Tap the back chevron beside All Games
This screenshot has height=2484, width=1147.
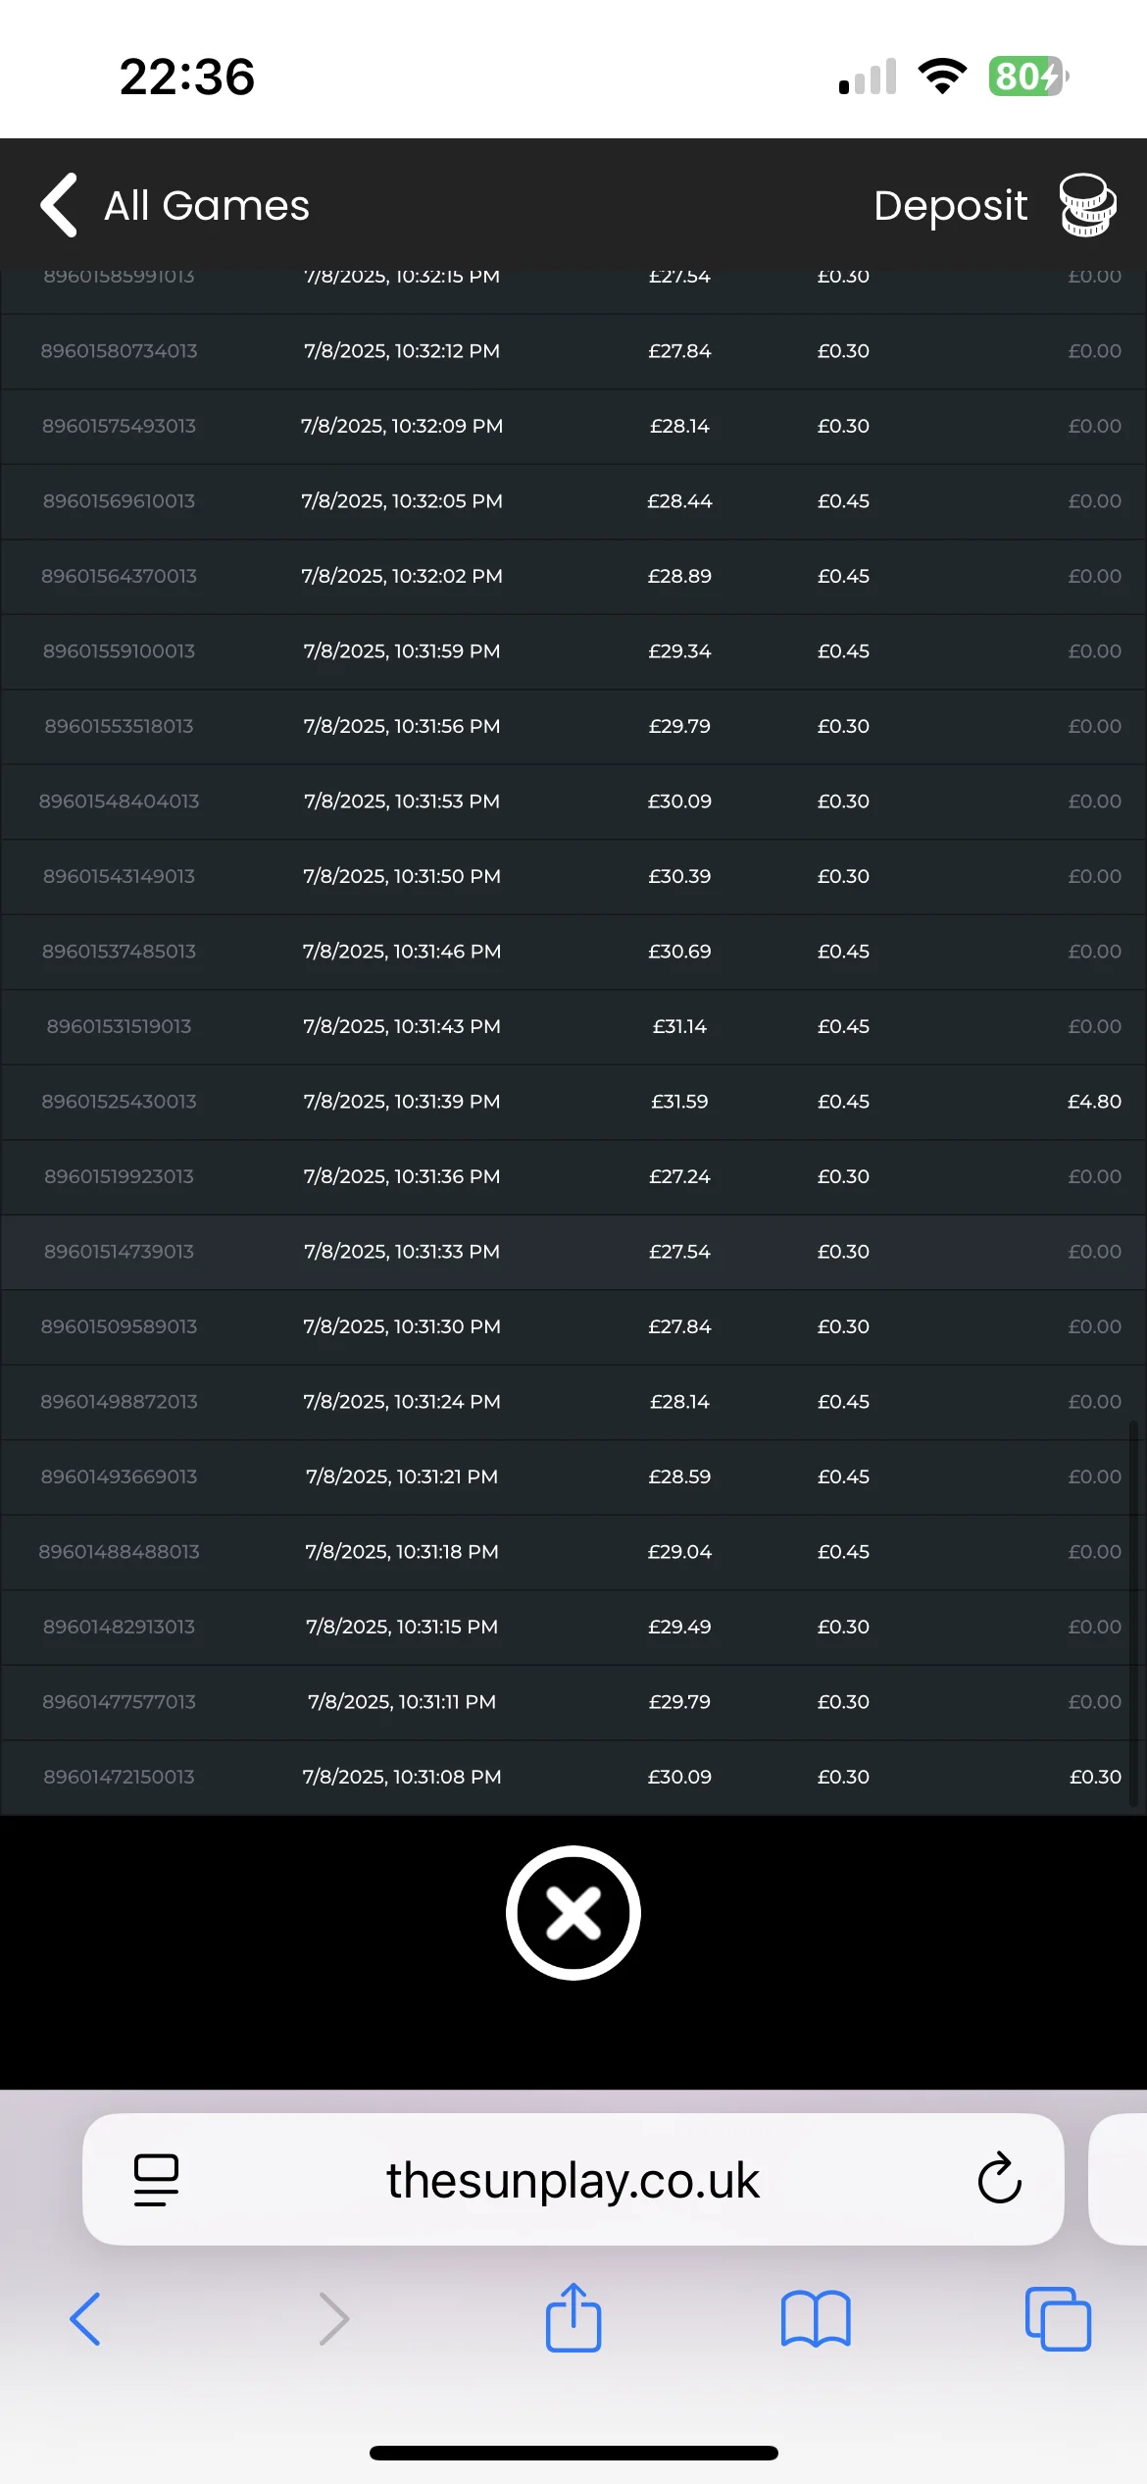(59, 205)
